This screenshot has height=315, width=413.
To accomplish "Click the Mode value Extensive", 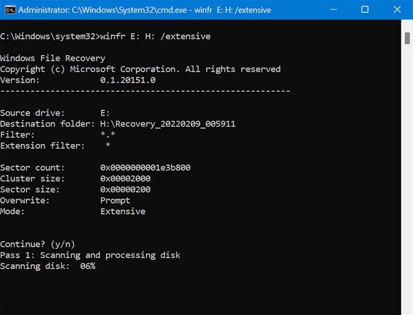I will point(122,212).
